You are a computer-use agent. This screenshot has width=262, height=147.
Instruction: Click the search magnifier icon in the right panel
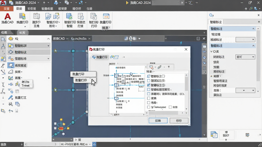[211, 15]
